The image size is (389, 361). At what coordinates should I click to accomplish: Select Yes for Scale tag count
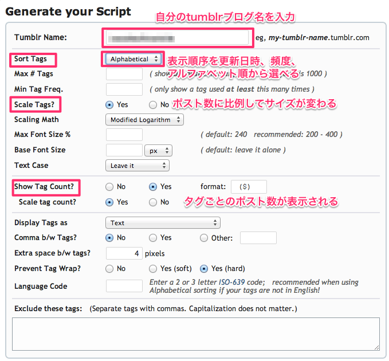tap(109, 202)
